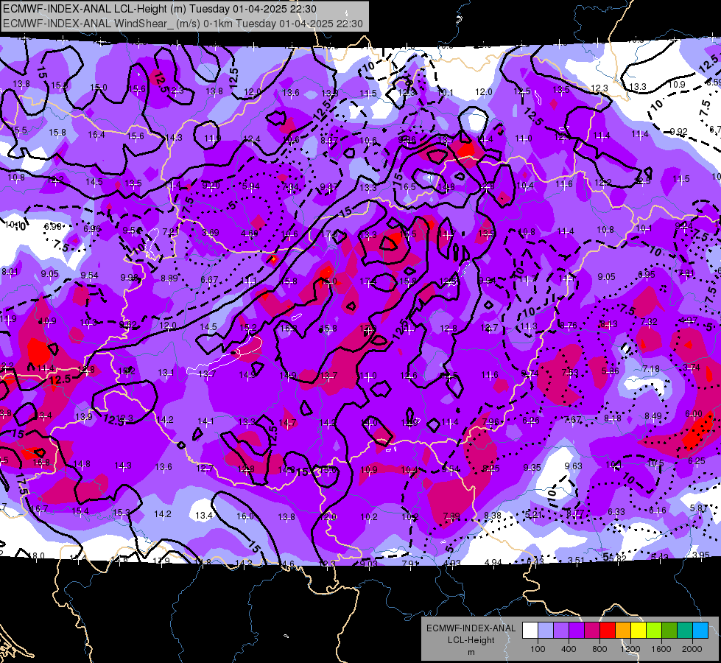Image resolution: width=721 pixels, height=663 pixels.
Task: Click the wind shear value 16.0
Action: [x=245, y=516]
